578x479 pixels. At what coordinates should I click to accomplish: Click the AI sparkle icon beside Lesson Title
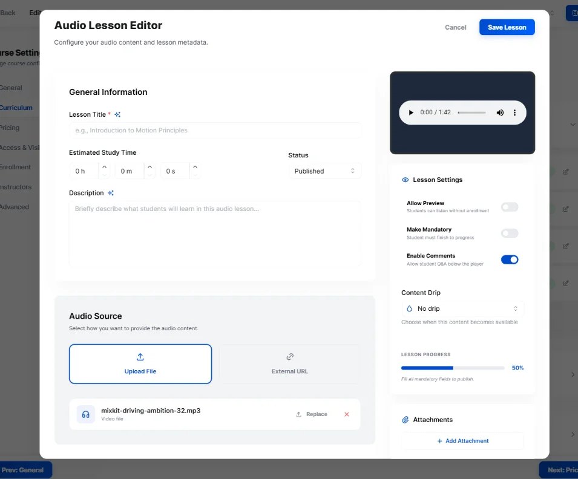click(117, 114)
